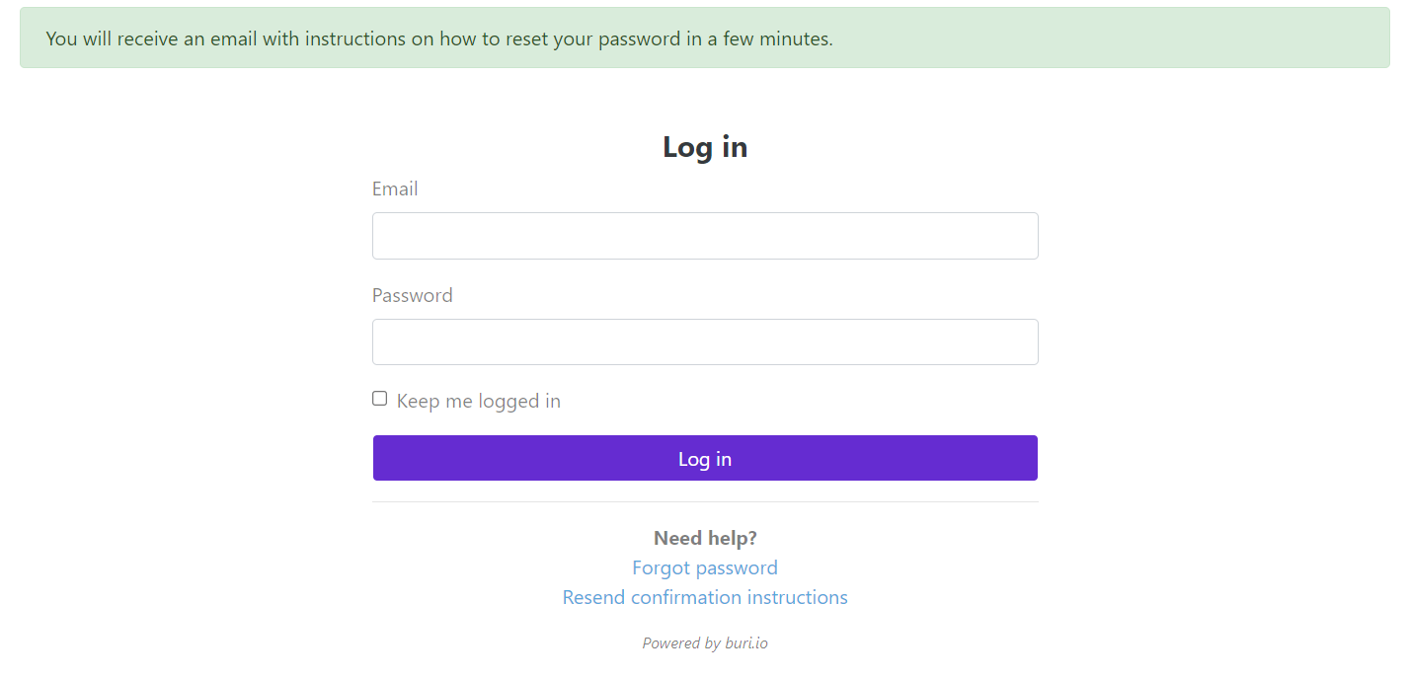Focus the Email input field
Screen dimensions: 1407x679
click(704, 236)
